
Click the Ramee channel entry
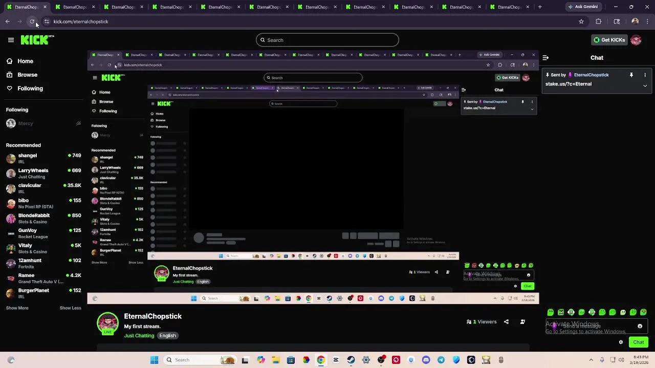click(43, 278)
